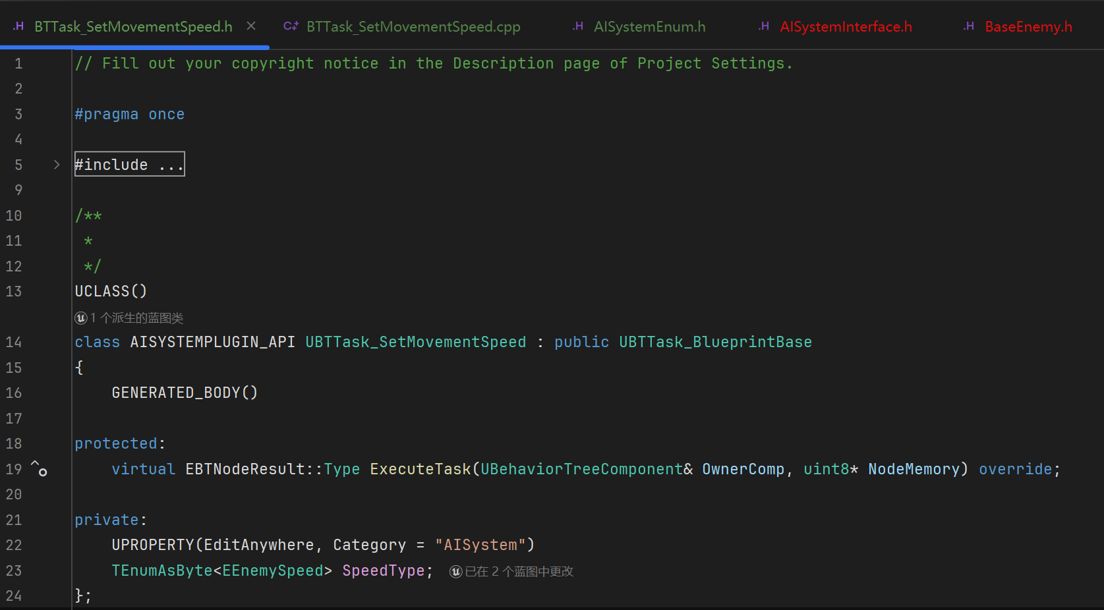Click the override gutter icon on line 19
This screenshot has width=1104, height=610.
[39, 468]
